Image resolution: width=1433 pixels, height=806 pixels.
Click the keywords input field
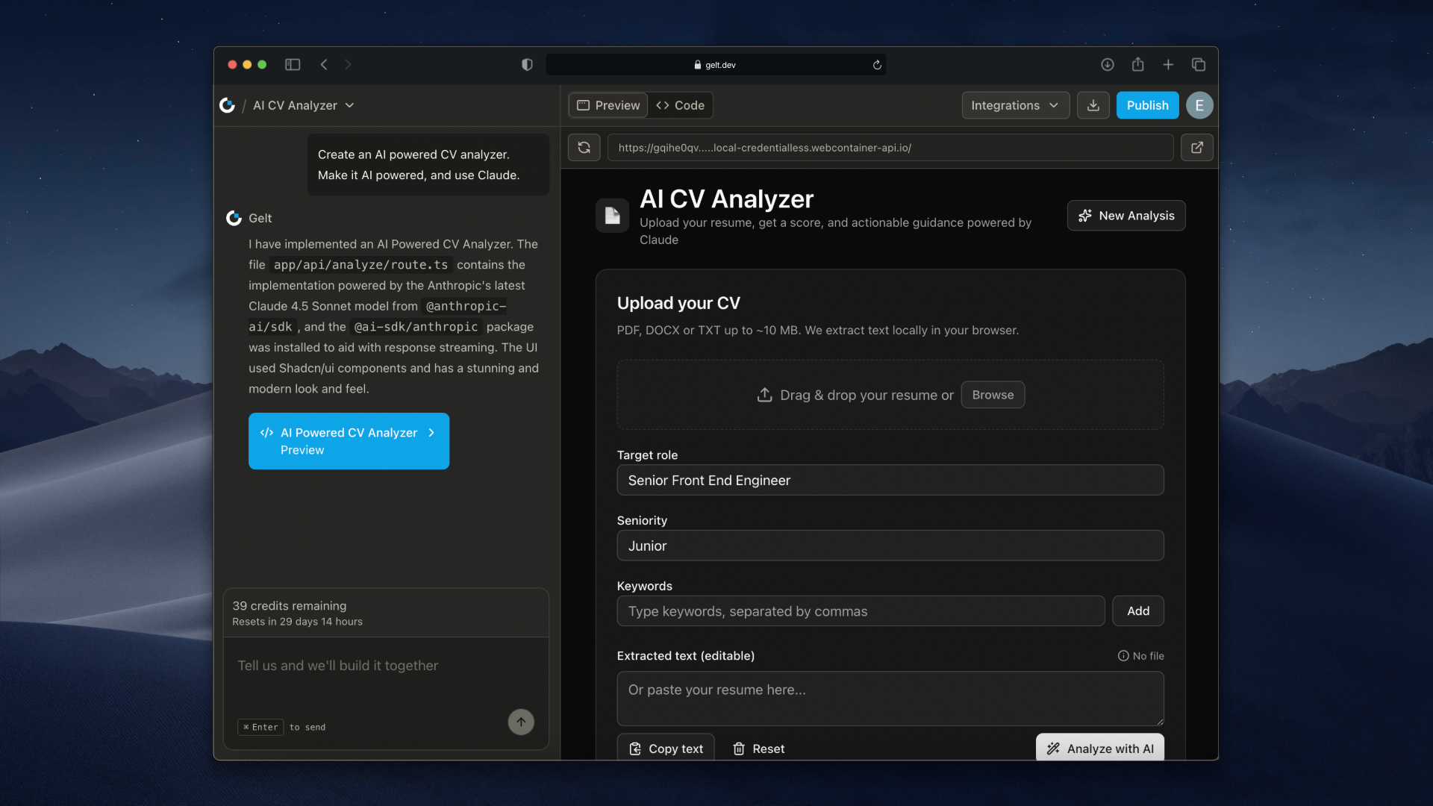[x=860, y=610]
